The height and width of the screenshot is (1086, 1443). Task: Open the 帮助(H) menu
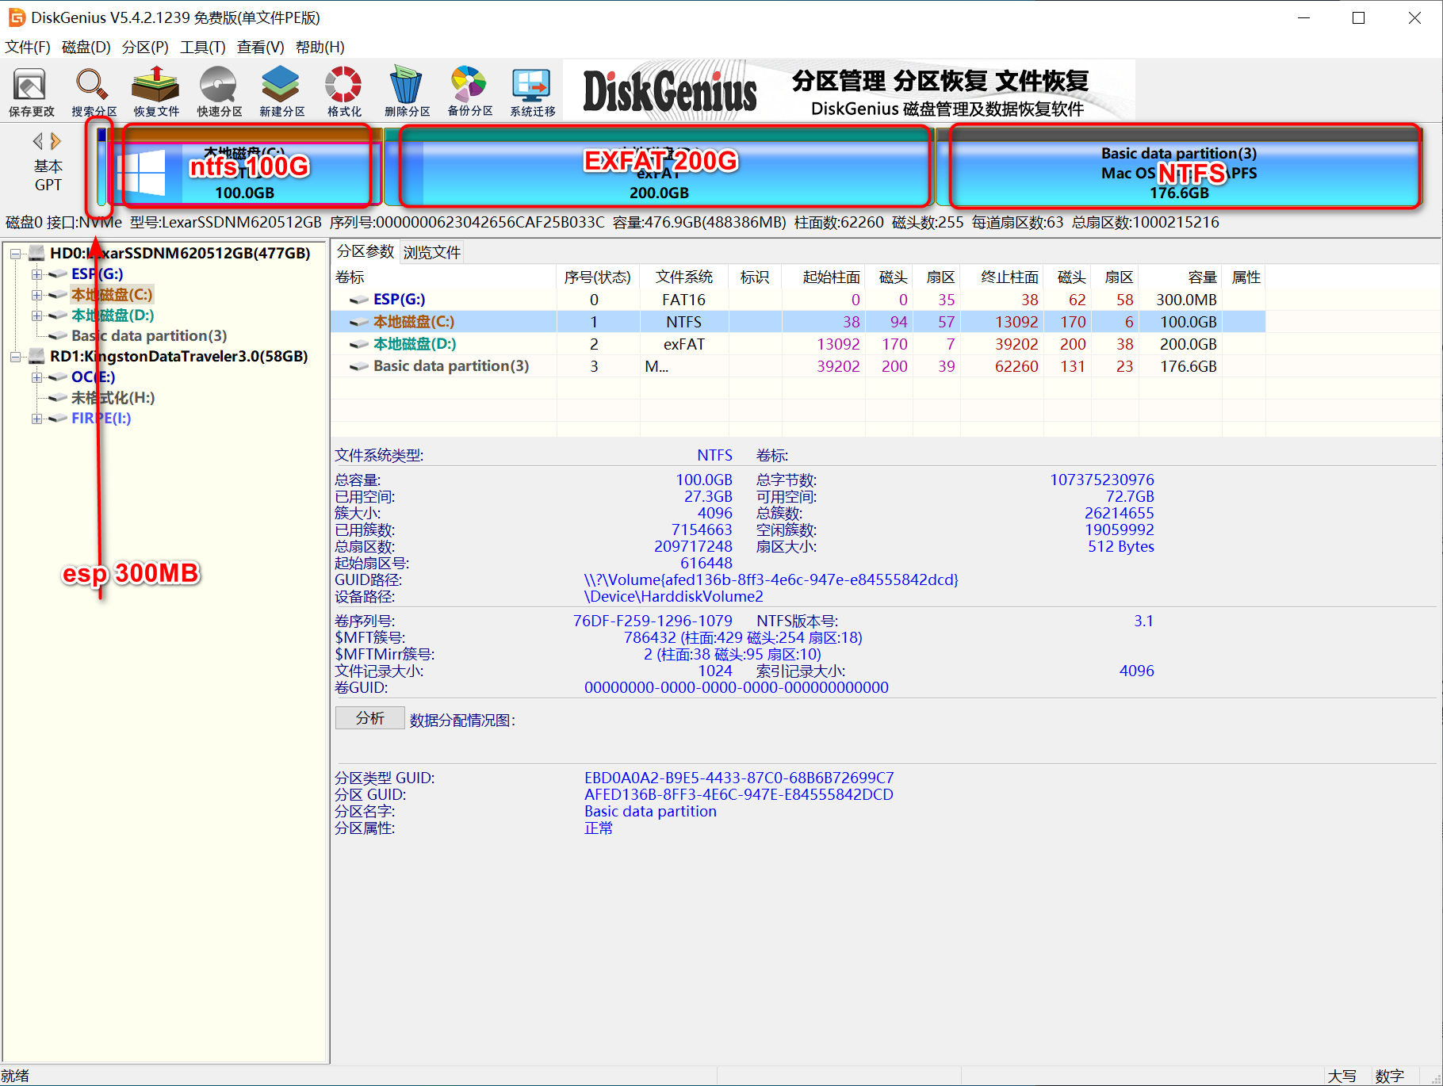coord(320,48)
